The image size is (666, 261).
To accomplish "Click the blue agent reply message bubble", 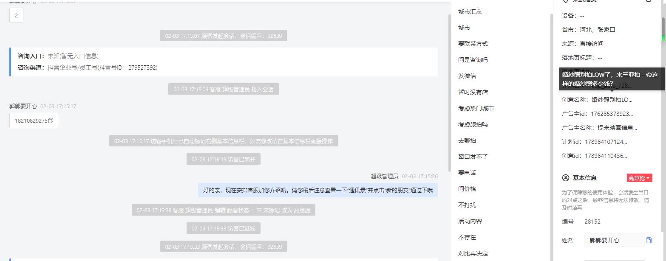I will tap(318, 190).
